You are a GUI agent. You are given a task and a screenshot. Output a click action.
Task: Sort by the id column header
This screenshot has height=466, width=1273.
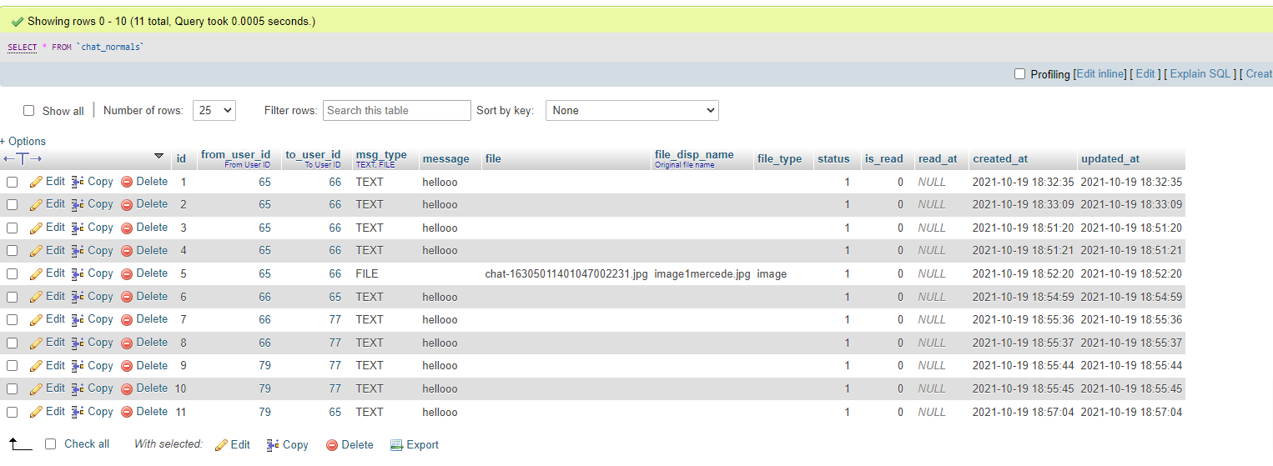point(181,158)
